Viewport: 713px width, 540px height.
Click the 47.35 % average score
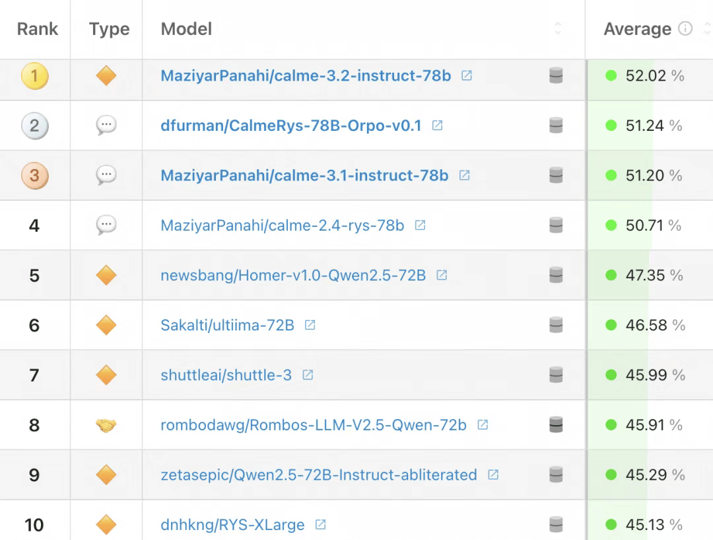654,276
